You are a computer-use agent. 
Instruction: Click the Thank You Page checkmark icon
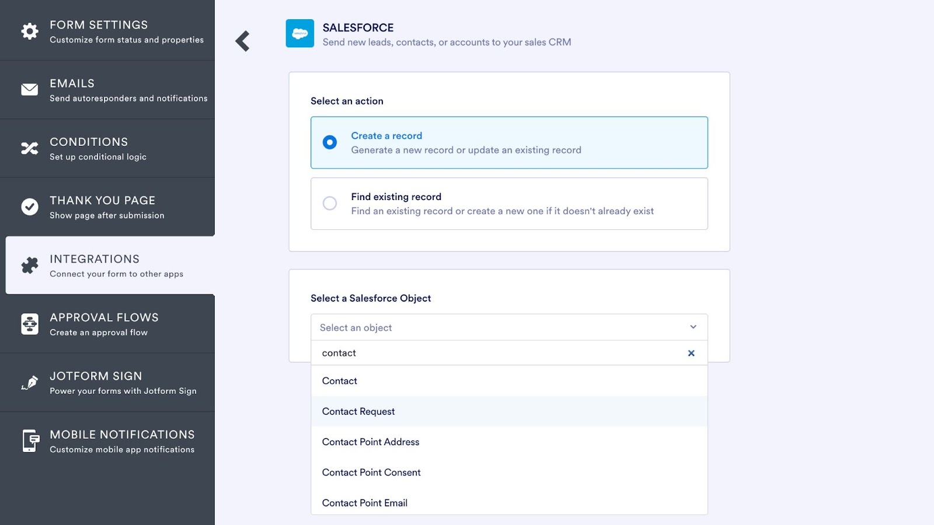coord(30,206)
